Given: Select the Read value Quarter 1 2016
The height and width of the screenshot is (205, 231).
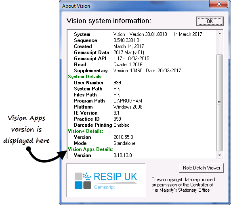Looking at the screenshot, I should (128, 65).
